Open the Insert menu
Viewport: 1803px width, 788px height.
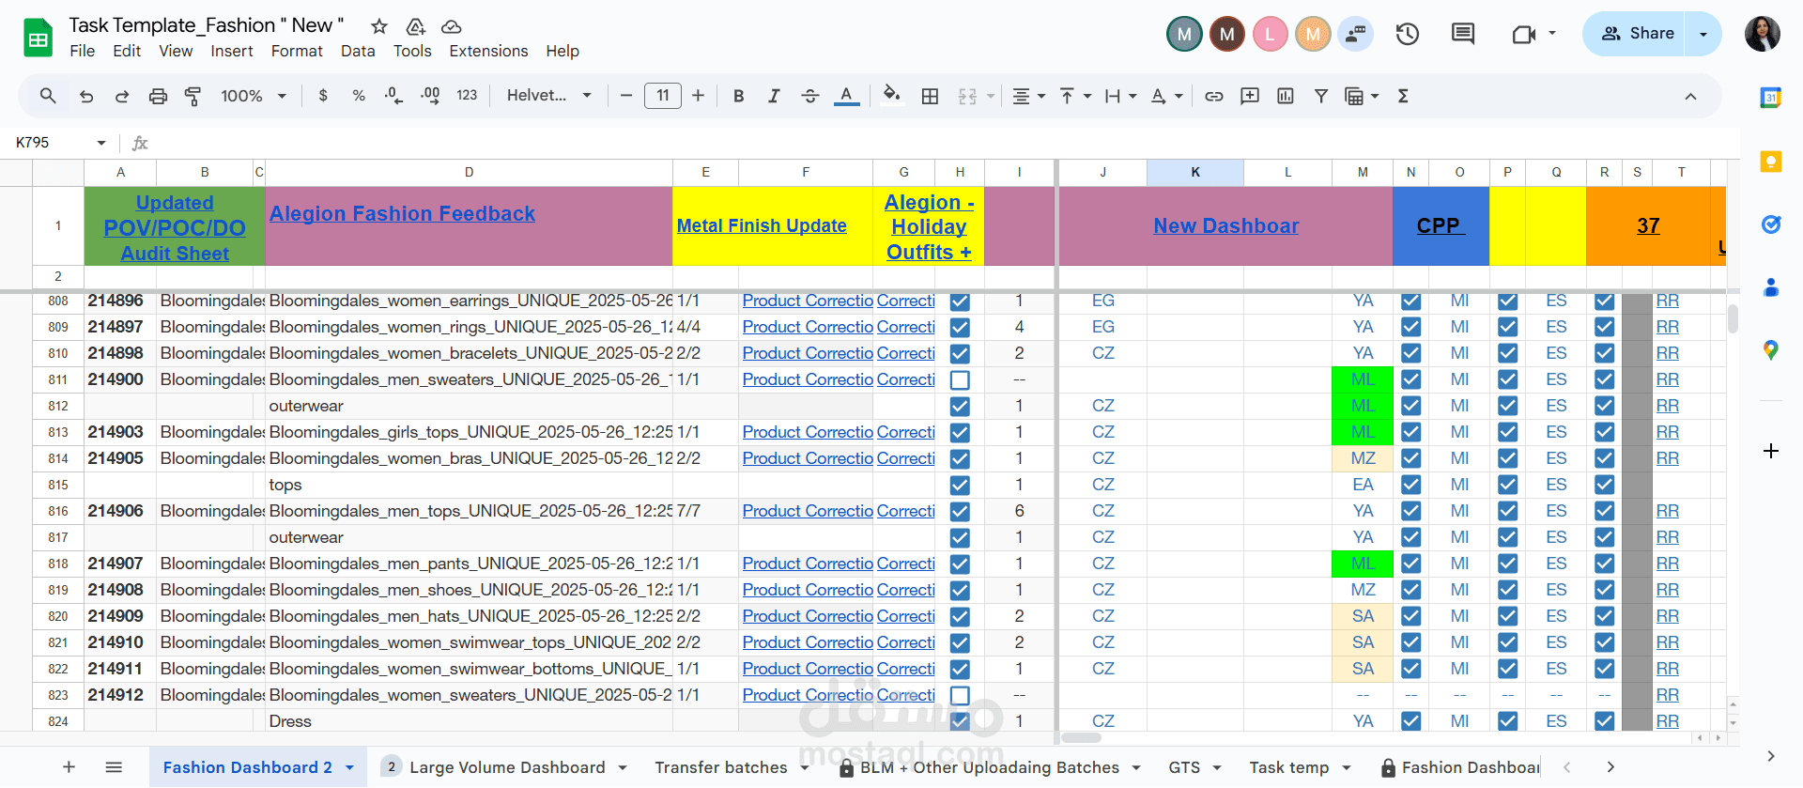232,51
